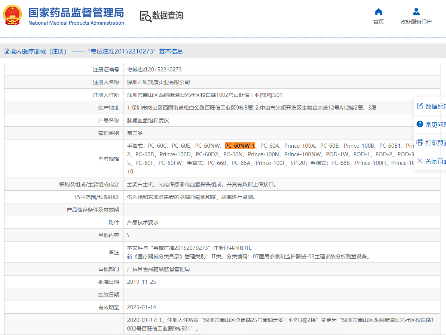The height and width of the screenshot is (335, 446).
Task: Click registrant address ending 百旺信工业园9栋501
Action: (x=205, y=95)
